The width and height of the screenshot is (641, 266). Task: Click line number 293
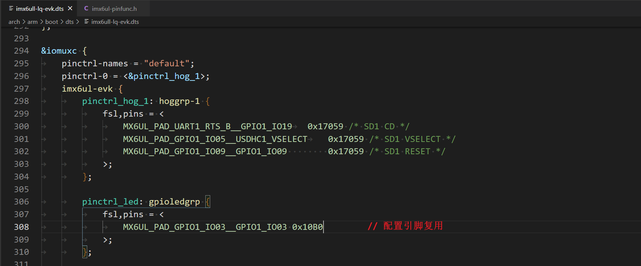[21, 38]
